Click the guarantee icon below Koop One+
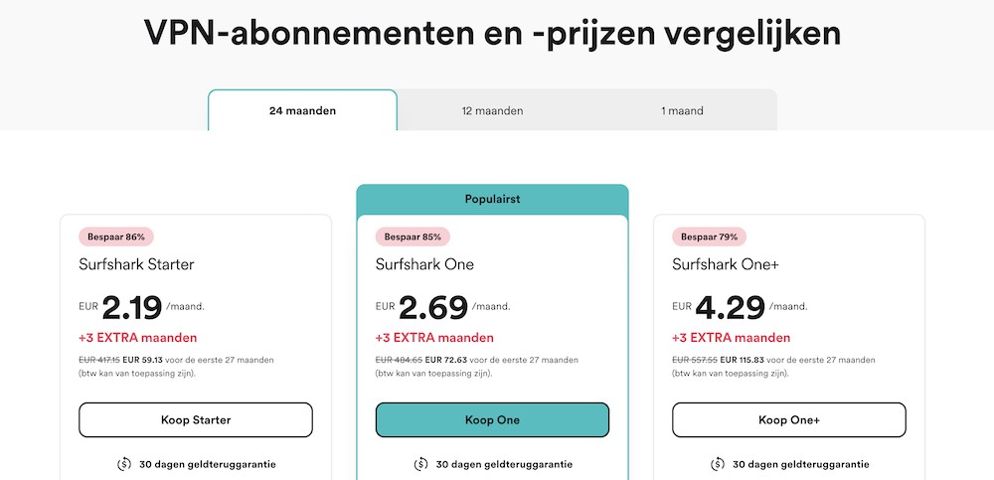The width and height of the screenshot is (994, 480). [x=718, y=464]
